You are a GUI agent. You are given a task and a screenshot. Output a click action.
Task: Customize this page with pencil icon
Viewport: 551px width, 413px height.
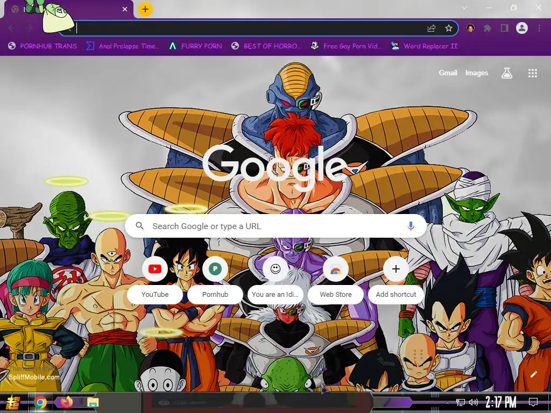533,374
